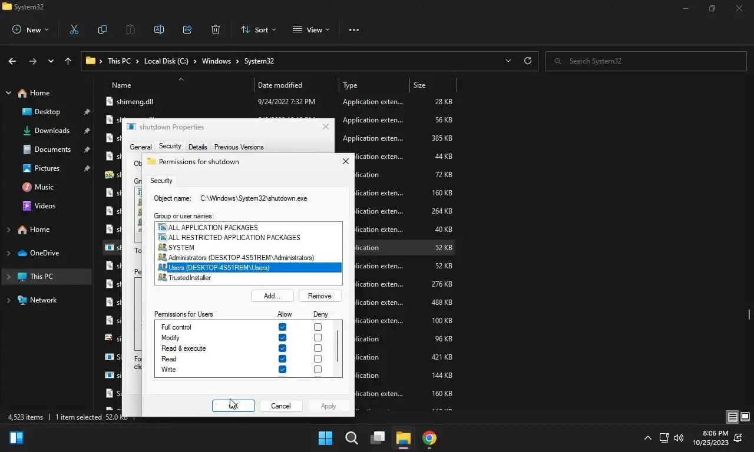
Task: Open the Windows Start button
Action: pos(325,438)
